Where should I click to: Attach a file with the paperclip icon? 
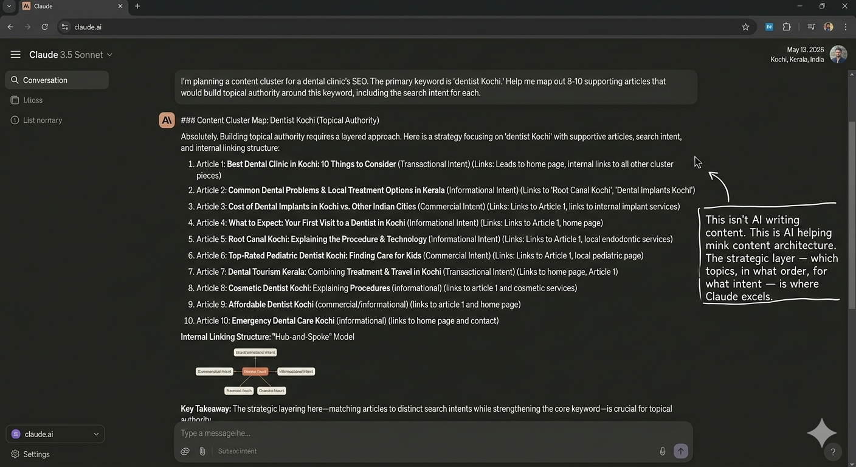[x=202, y=451]
